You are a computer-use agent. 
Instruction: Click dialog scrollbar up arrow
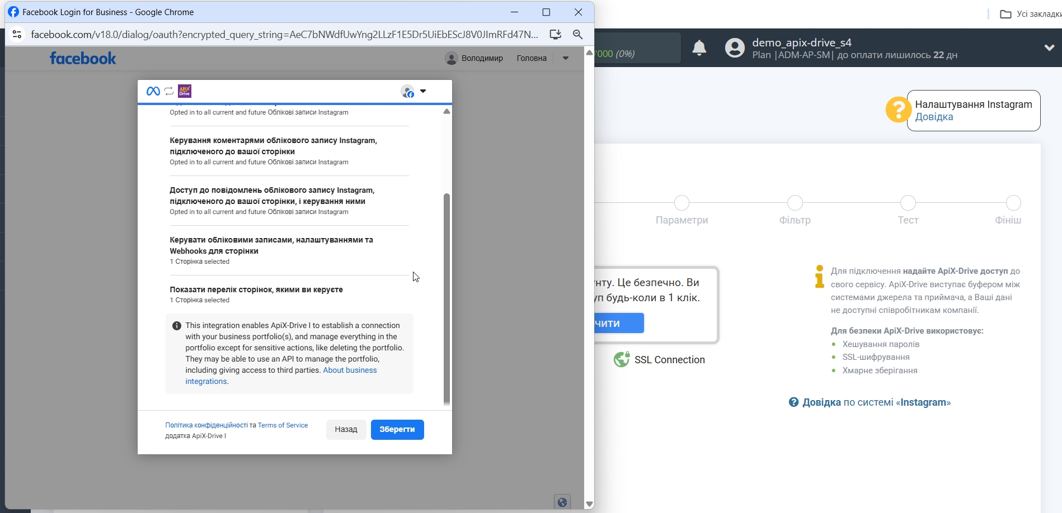pos(447,111)
